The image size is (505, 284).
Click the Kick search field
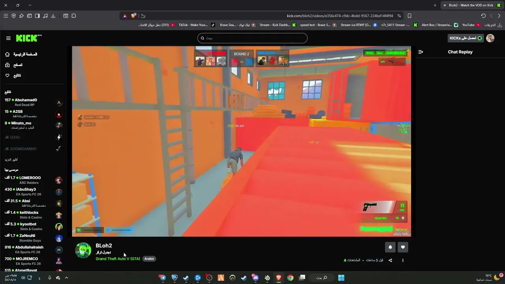click(x=252, y=38)
